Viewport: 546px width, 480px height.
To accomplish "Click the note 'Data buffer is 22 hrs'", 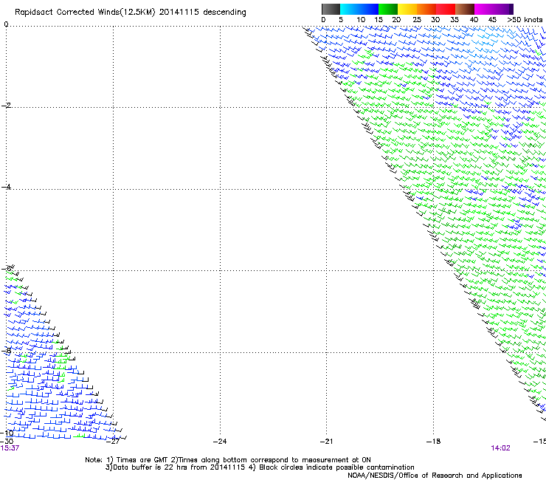I will click(151, 467).
